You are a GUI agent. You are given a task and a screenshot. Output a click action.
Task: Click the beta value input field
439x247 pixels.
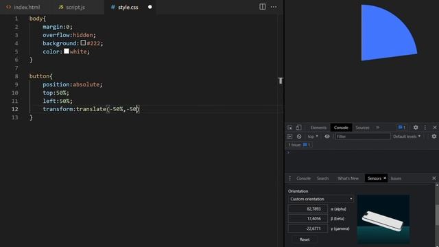(308, 219)
